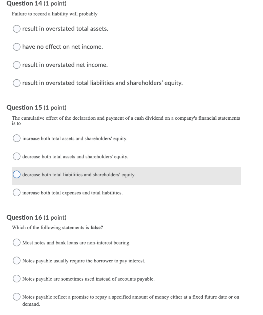Viewport: 263px width, 315px height.
Task: Pick "increase both total expenses and total liabilities"
Action: pos(17,193)
